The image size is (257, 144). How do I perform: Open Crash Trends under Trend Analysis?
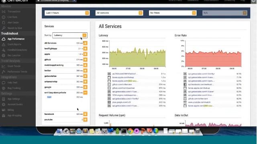(14, 66)
